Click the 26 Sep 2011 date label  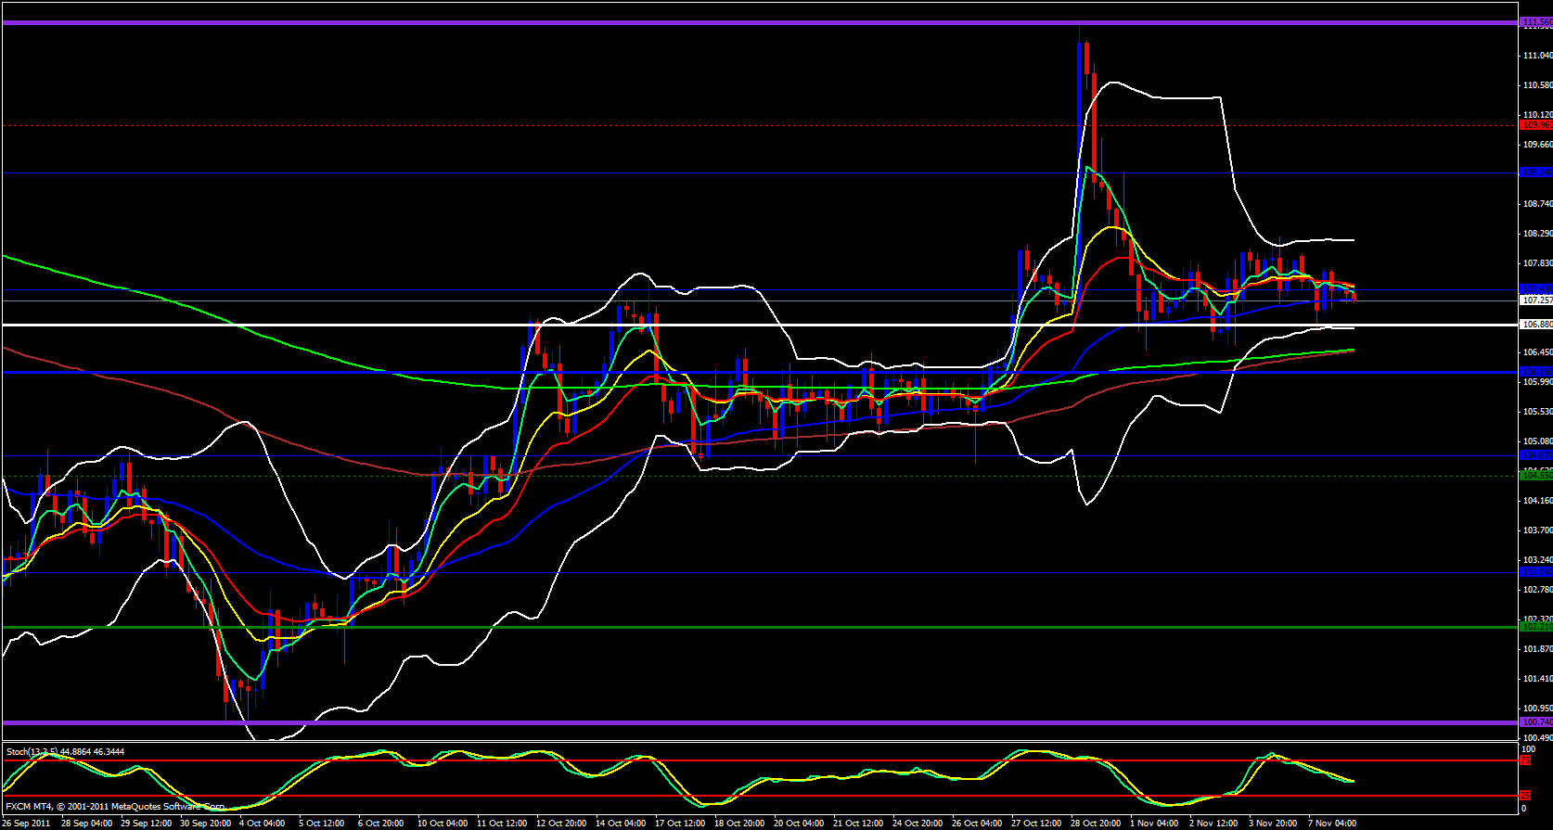click(27, 824)
